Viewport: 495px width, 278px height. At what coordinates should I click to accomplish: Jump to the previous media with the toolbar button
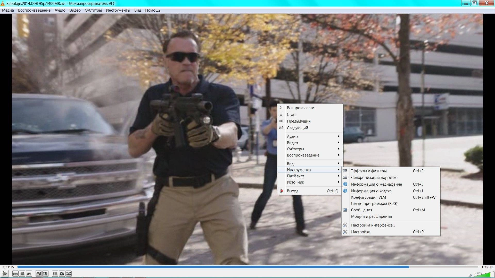[15, 274]
